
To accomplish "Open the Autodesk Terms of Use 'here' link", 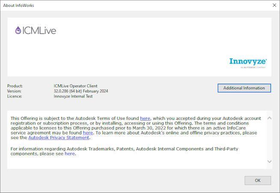I will pyautogui.click(x=145, y=118).
